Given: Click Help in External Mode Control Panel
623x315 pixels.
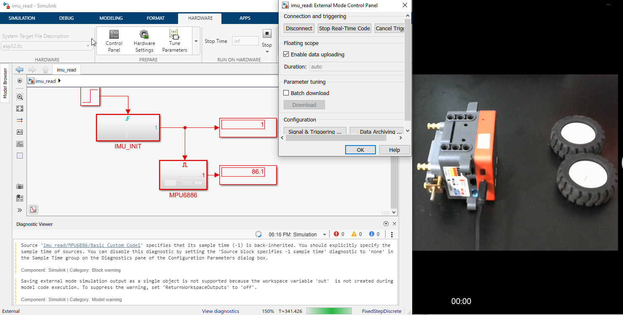Looking at the screenshot, I should click(x=394, y=150).
